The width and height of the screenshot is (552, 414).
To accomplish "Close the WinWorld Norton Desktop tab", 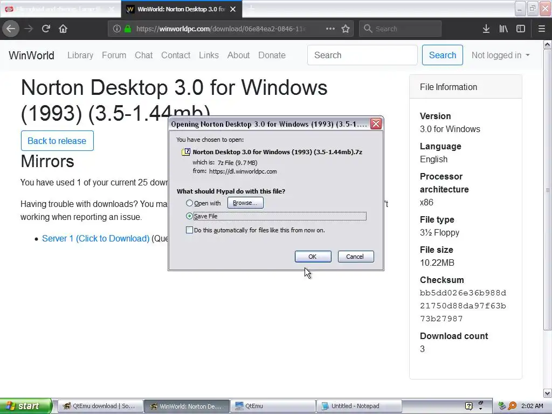I will pos(233,9).
